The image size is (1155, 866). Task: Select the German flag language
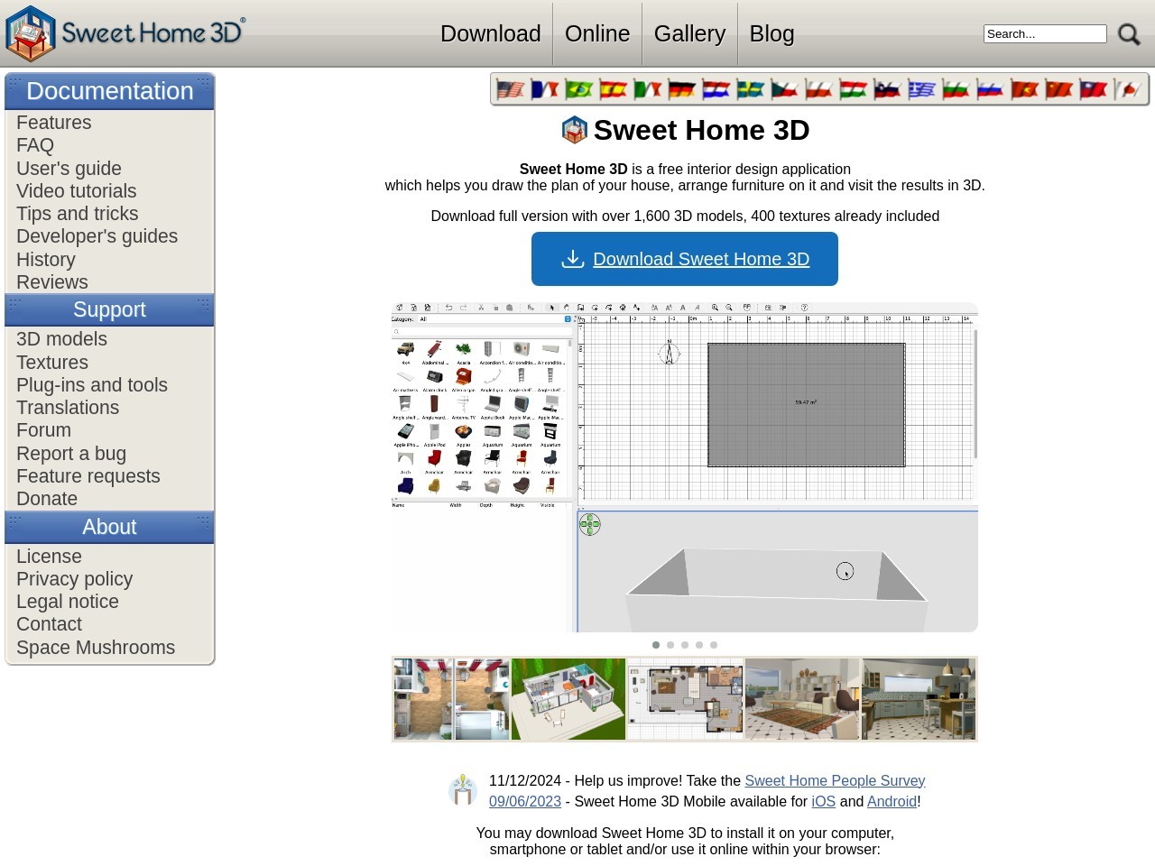[x=682, y=89]
